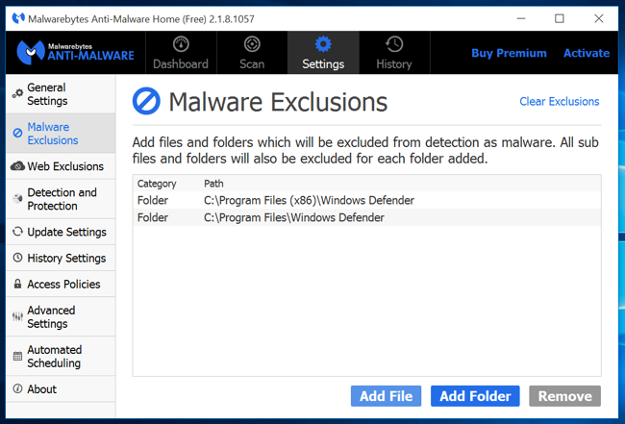Click the large Malware Exclusions heading icon
The image size is (625, 424).
(146, 101)
